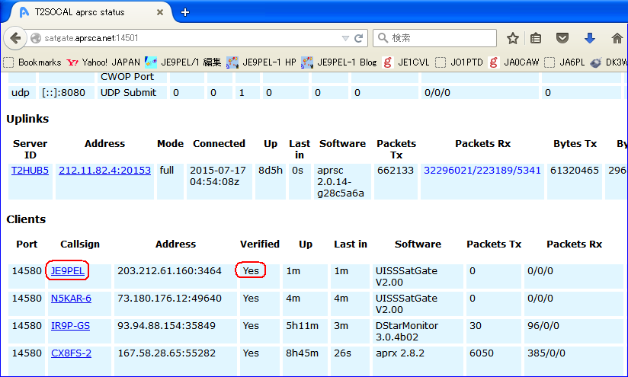Select the 6050 Packets Tx cell

493,360
